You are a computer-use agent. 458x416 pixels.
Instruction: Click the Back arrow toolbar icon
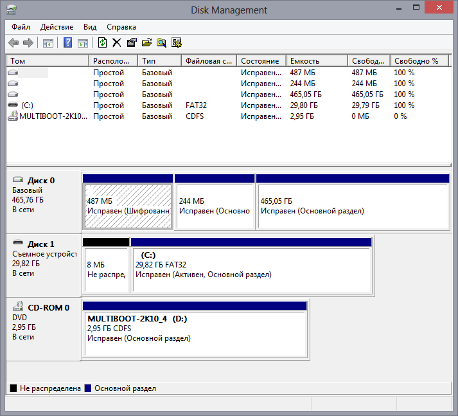tap(13, 43)
